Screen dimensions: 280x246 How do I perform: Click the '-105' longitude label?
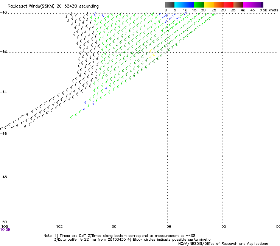pos(4,227)
